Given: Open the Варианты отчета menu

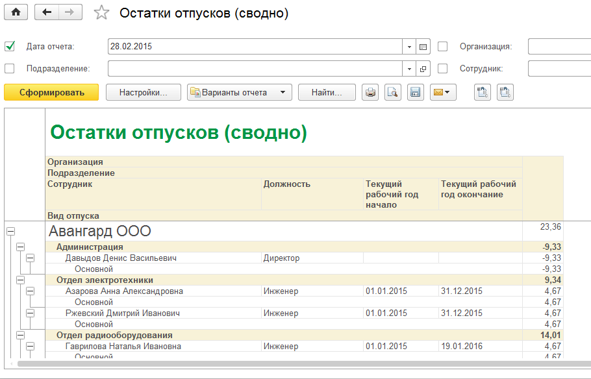Looking at the screenshot, I should tap(239, 92).
